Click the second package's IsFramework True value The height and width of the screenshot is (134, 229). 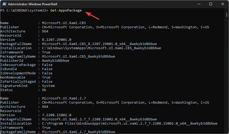tap(46, 128)
